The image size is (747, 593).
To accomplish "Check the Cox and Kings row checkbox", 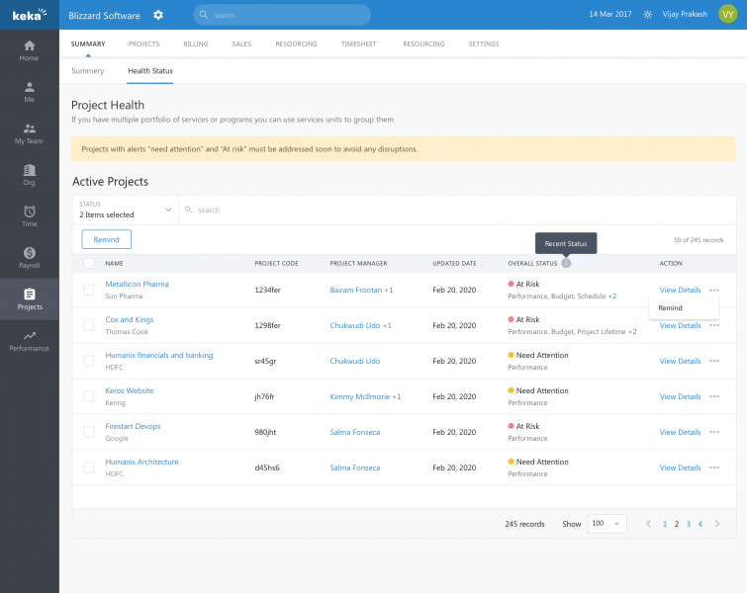I will 89,325.
